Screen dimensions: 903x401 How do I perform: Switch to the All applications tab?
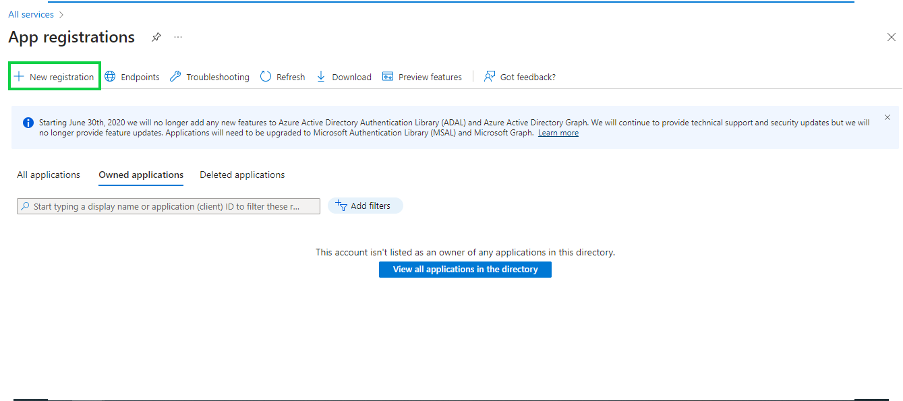pyautogui.click(x=49, y=175)
